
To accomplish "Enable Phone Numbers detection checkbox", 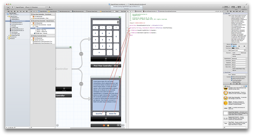I will point(232,55).
